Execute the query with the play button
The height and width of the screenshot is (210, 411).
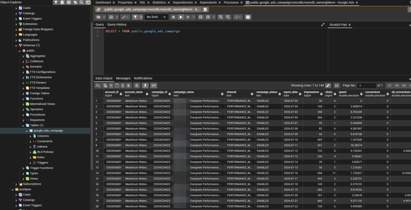coord(181,17)
